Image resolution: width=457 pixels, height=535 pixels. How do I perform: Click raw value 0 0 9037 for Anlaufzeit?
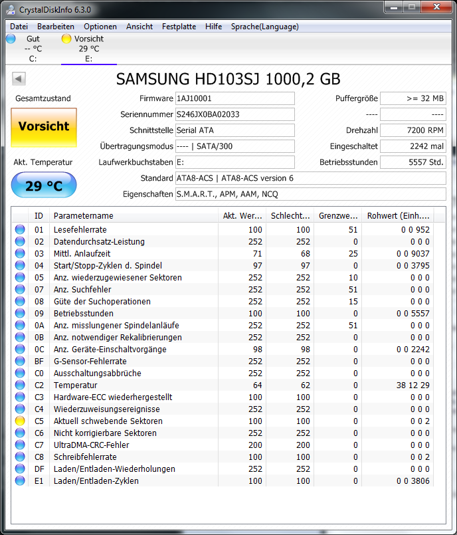click(x=412, y=253)
